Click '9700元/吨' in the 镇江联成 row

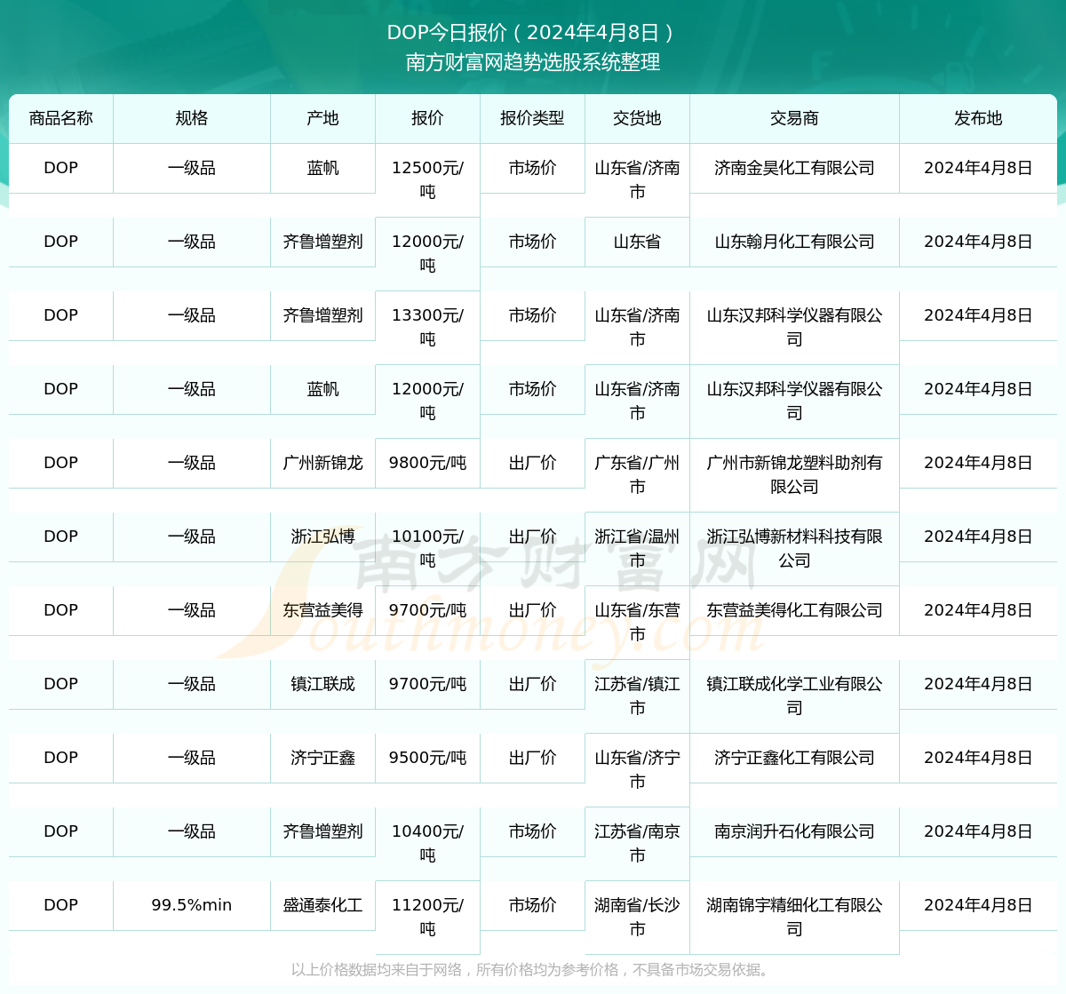427,684
